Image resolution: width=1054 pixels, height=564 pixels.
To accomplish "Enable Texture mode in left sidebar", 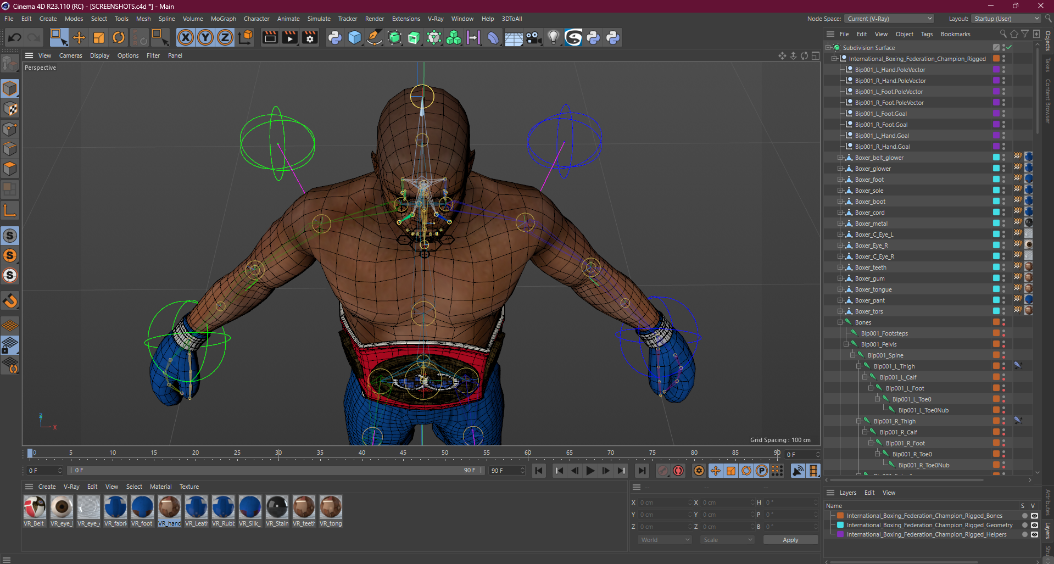I will click(x=10, y=109).
